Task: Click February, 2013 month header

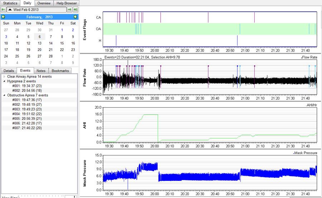Action: coord(39,17)
